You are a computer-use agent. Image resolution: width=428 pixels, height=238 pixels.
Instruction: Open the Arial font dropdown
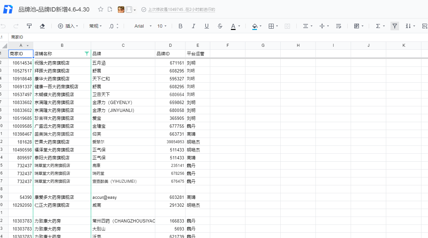pos(143,26)
